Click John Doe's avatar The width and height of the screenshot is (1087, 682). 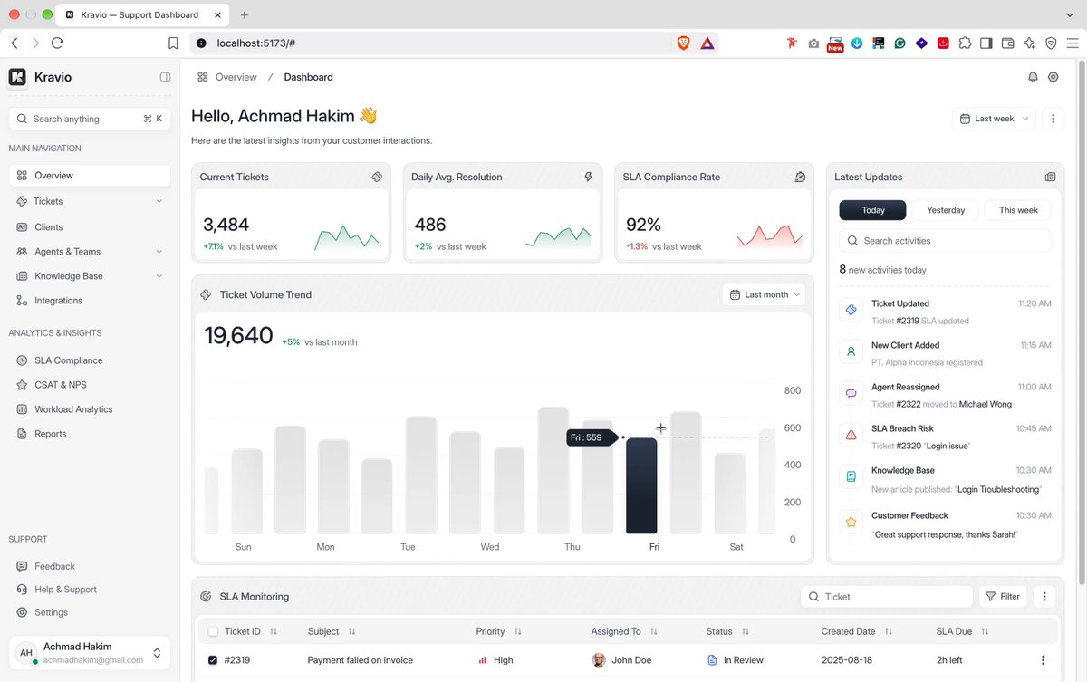point(599,660)
